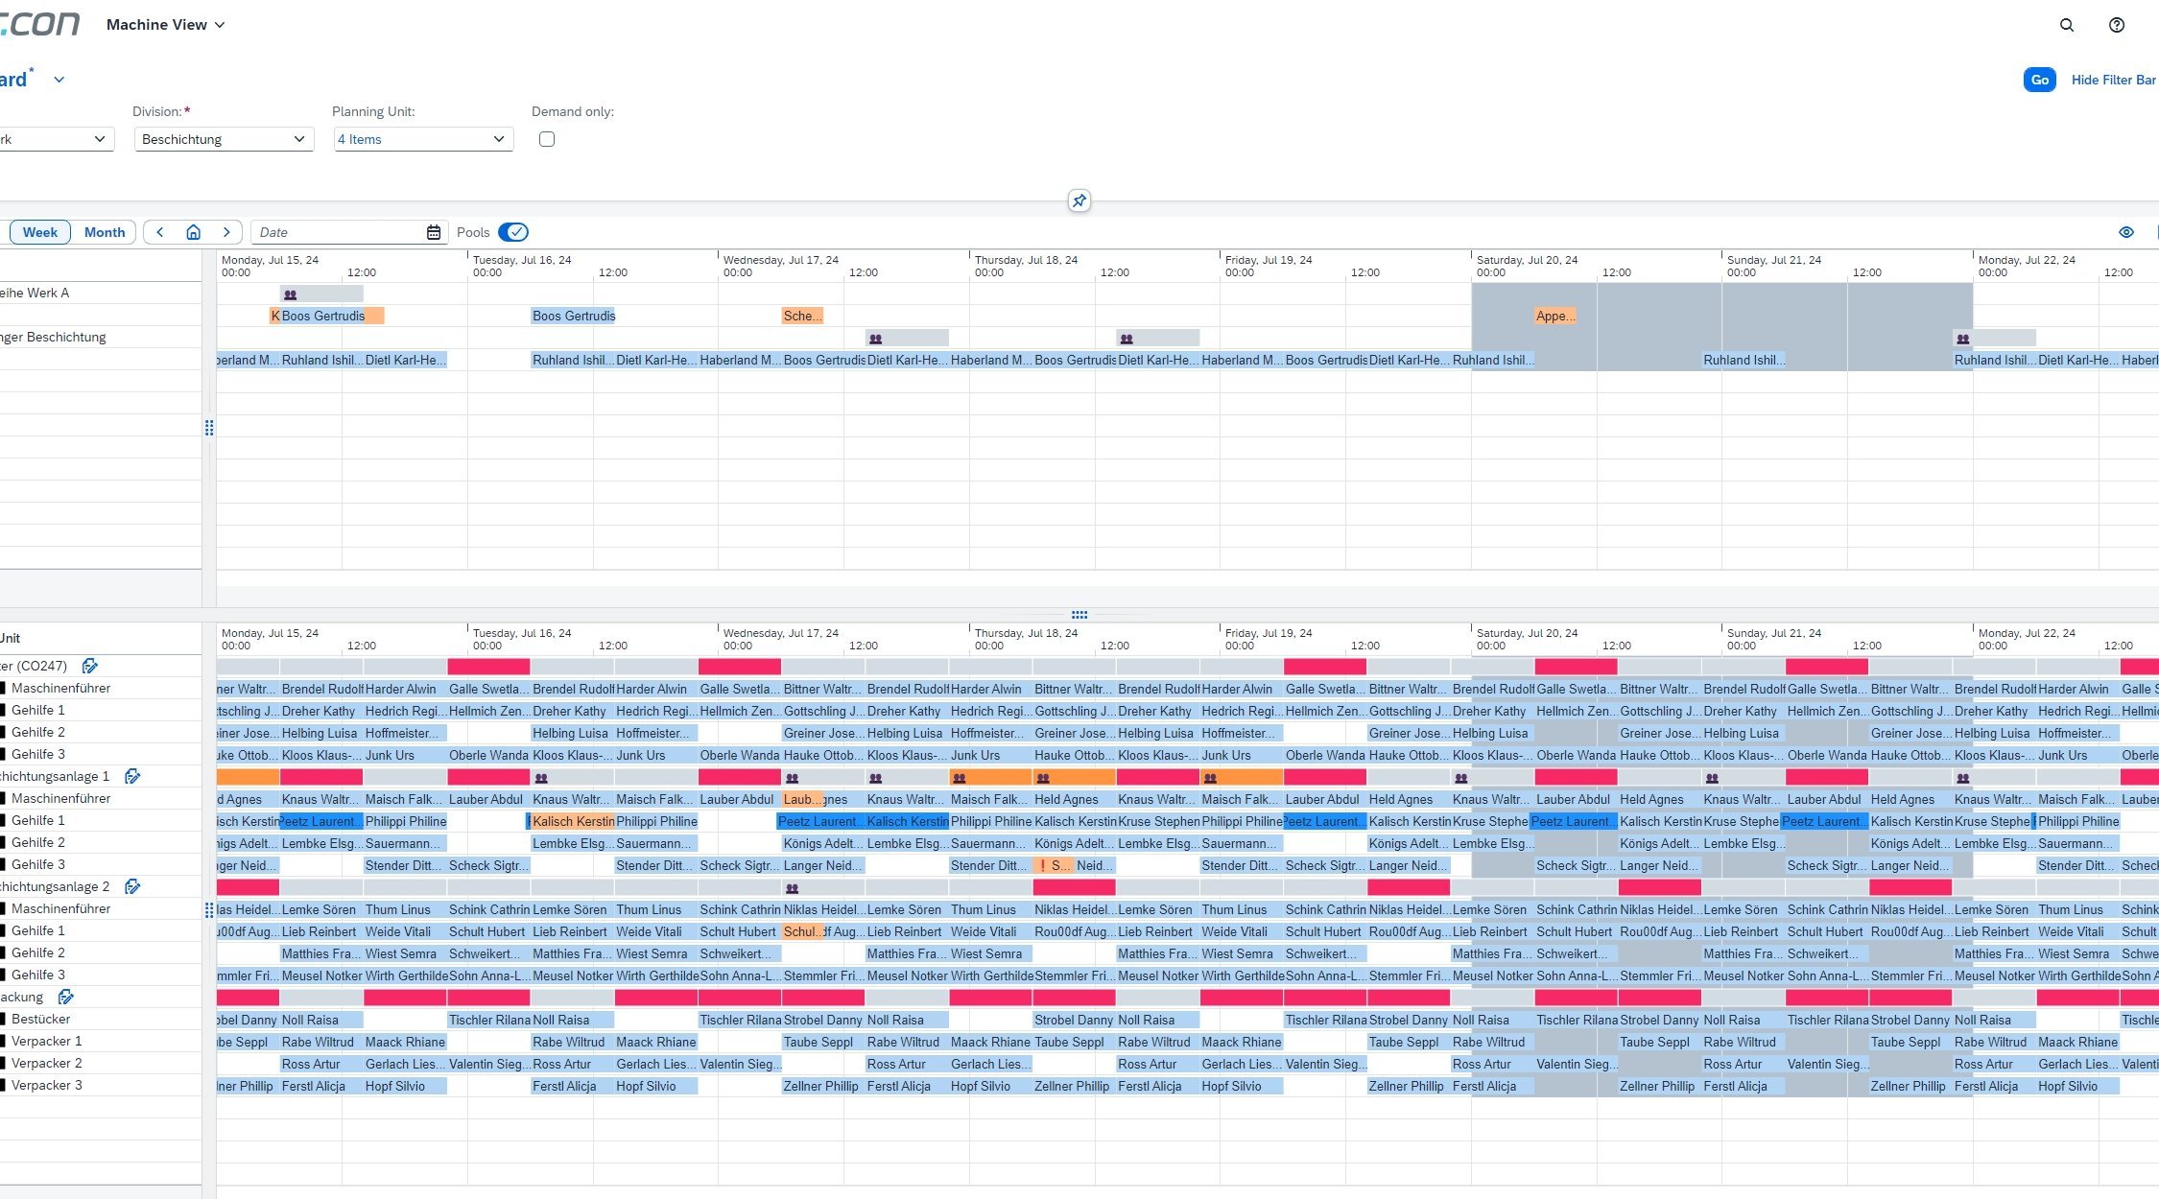Screen dimensions: 2159x1199
Task: Select Thum Linus on Monday in the Beschichtungsanlage 2 Maschinenführer row
Action: click(405, 909)
